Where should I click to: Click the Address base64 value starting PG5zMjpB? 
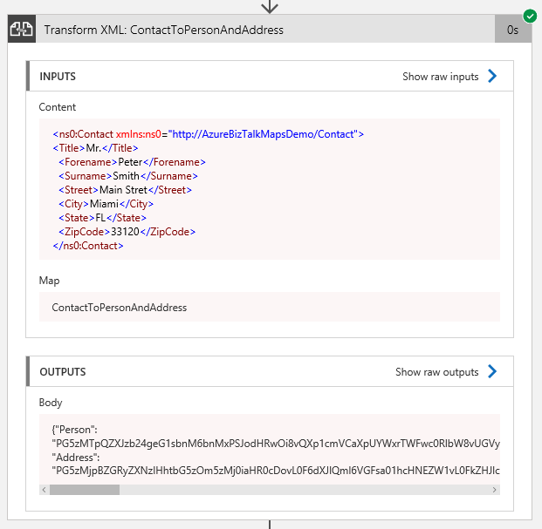[276, 471]
